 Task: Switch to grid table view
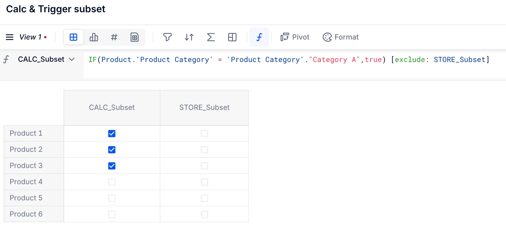(73, 37)
